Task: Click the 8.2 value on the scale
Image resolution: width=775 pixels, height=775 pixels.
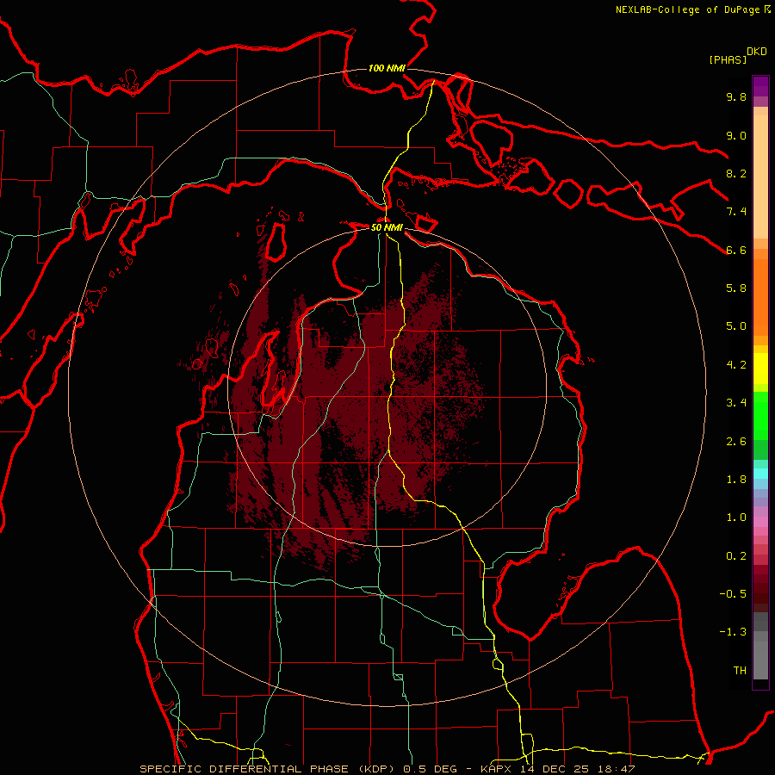Action: coord(736,173)
